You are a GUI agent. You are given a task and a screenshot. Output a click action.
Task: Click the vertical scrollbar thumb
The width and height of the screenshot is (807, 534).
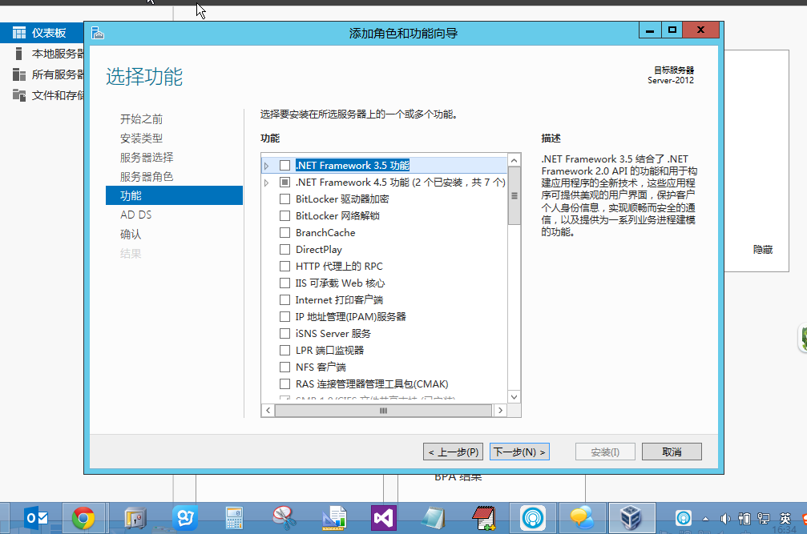pos(514,196)
